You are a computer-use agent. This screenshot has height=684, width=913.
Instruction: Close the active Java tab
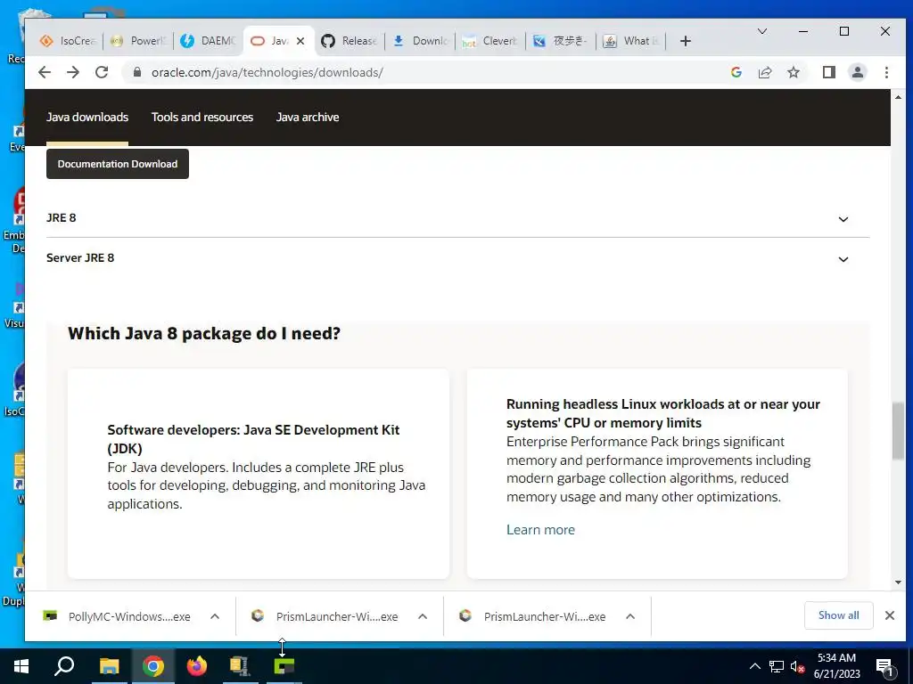300,41
